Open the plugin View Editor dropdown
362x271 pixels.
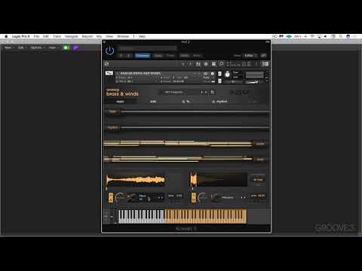(x=250, y=56)
